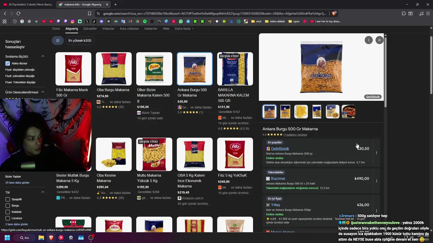Click the Brave browser taskbar icon
433x243 pixels.
click(51, 238)
